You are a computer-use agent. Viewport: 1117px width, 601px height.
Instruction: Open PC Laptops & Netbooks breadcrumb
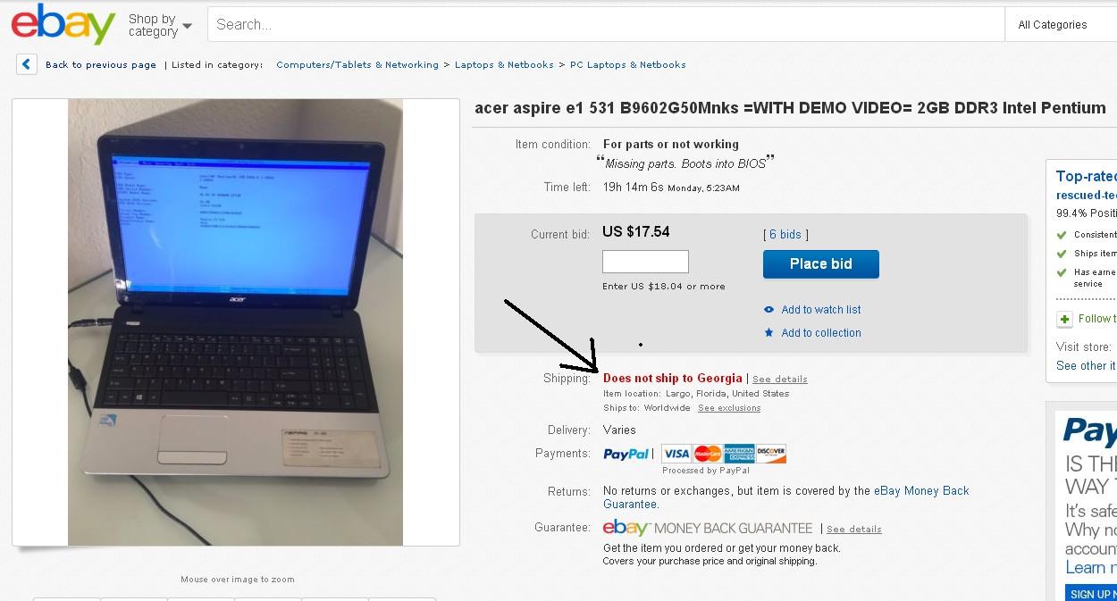click(628, 65)
